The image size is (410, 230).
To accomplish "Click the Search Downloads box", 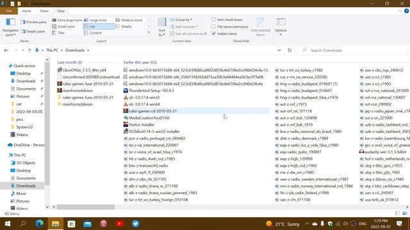I will point(352,50).
